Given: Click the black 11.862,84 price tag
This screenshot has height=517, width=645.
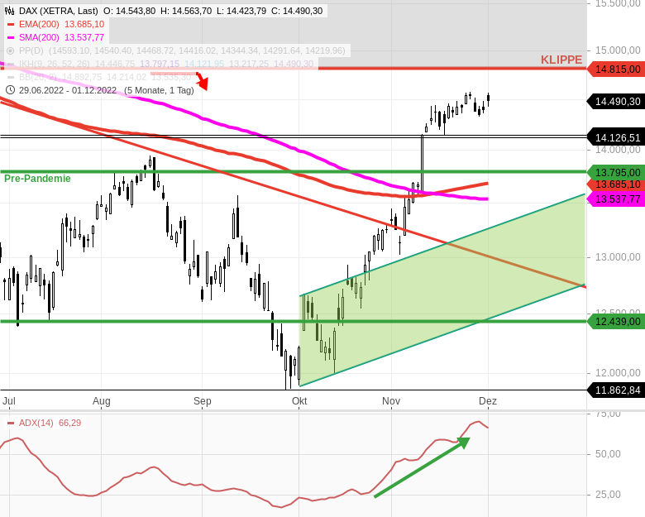Looking at the screenshot, I should pyautogui.click(x=616, y=390).
